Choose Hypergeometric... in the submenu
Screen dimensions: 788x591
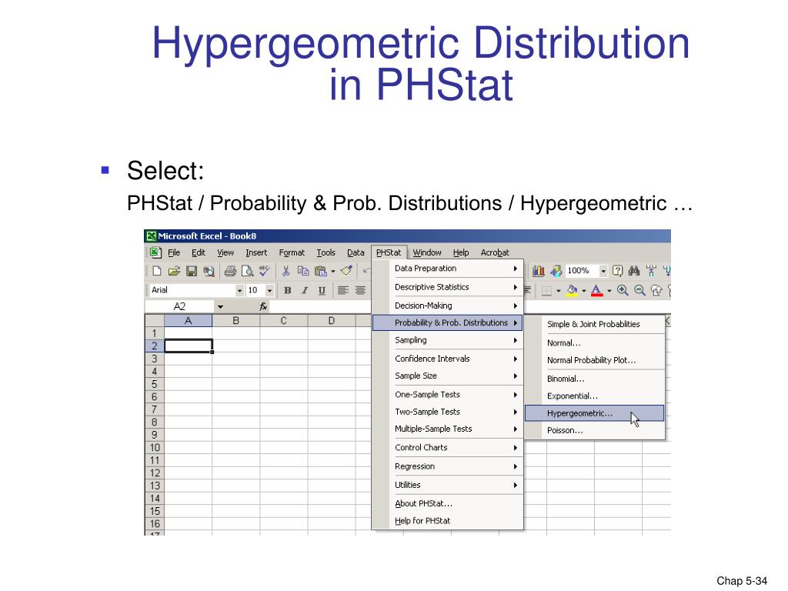click(x=595, y=413)
